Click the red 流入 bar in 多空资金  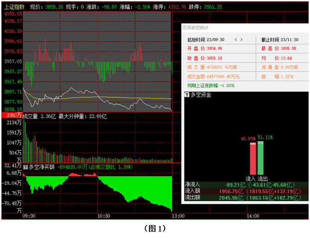point(253,159)
